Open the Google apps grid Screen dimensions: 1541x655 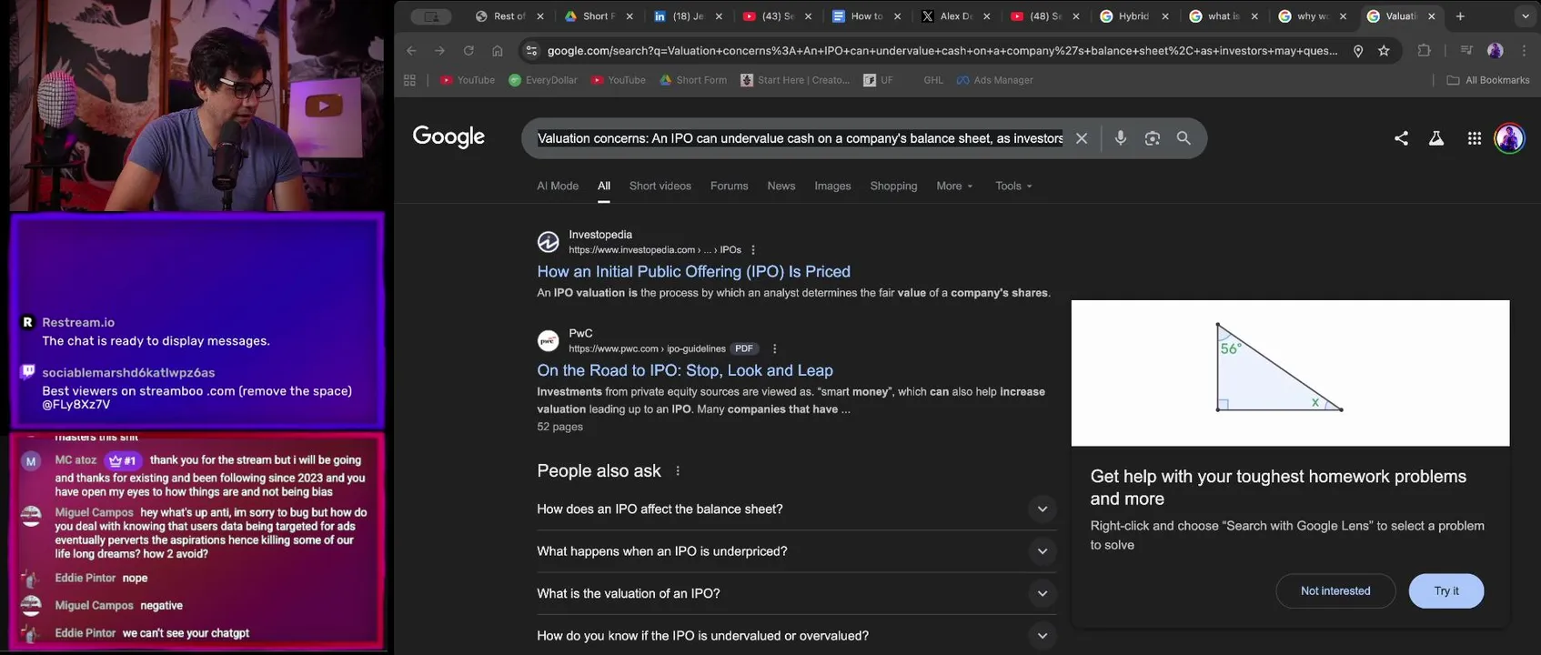coord(1475,138)
